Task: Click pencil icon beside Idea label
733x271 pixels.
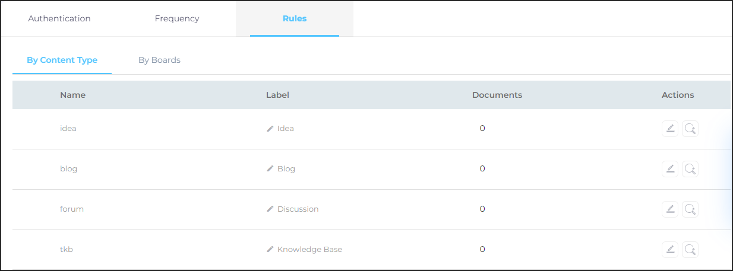Action: [x=270, y=129]
